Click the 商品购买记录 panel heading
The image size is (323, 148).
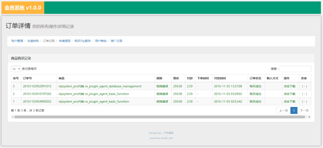tap(21, 58)
